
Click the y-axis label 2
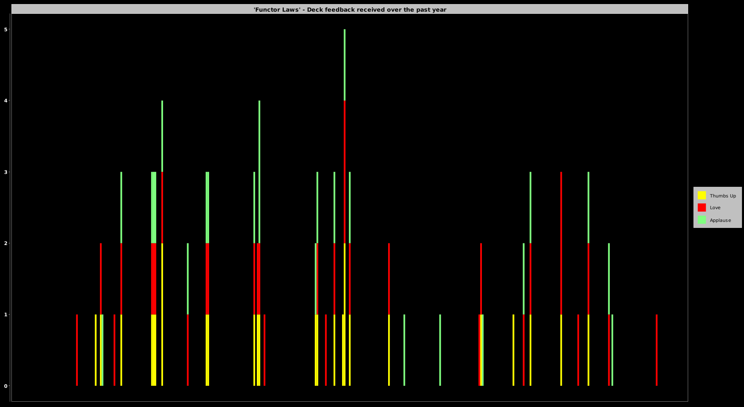click(6, 243)
